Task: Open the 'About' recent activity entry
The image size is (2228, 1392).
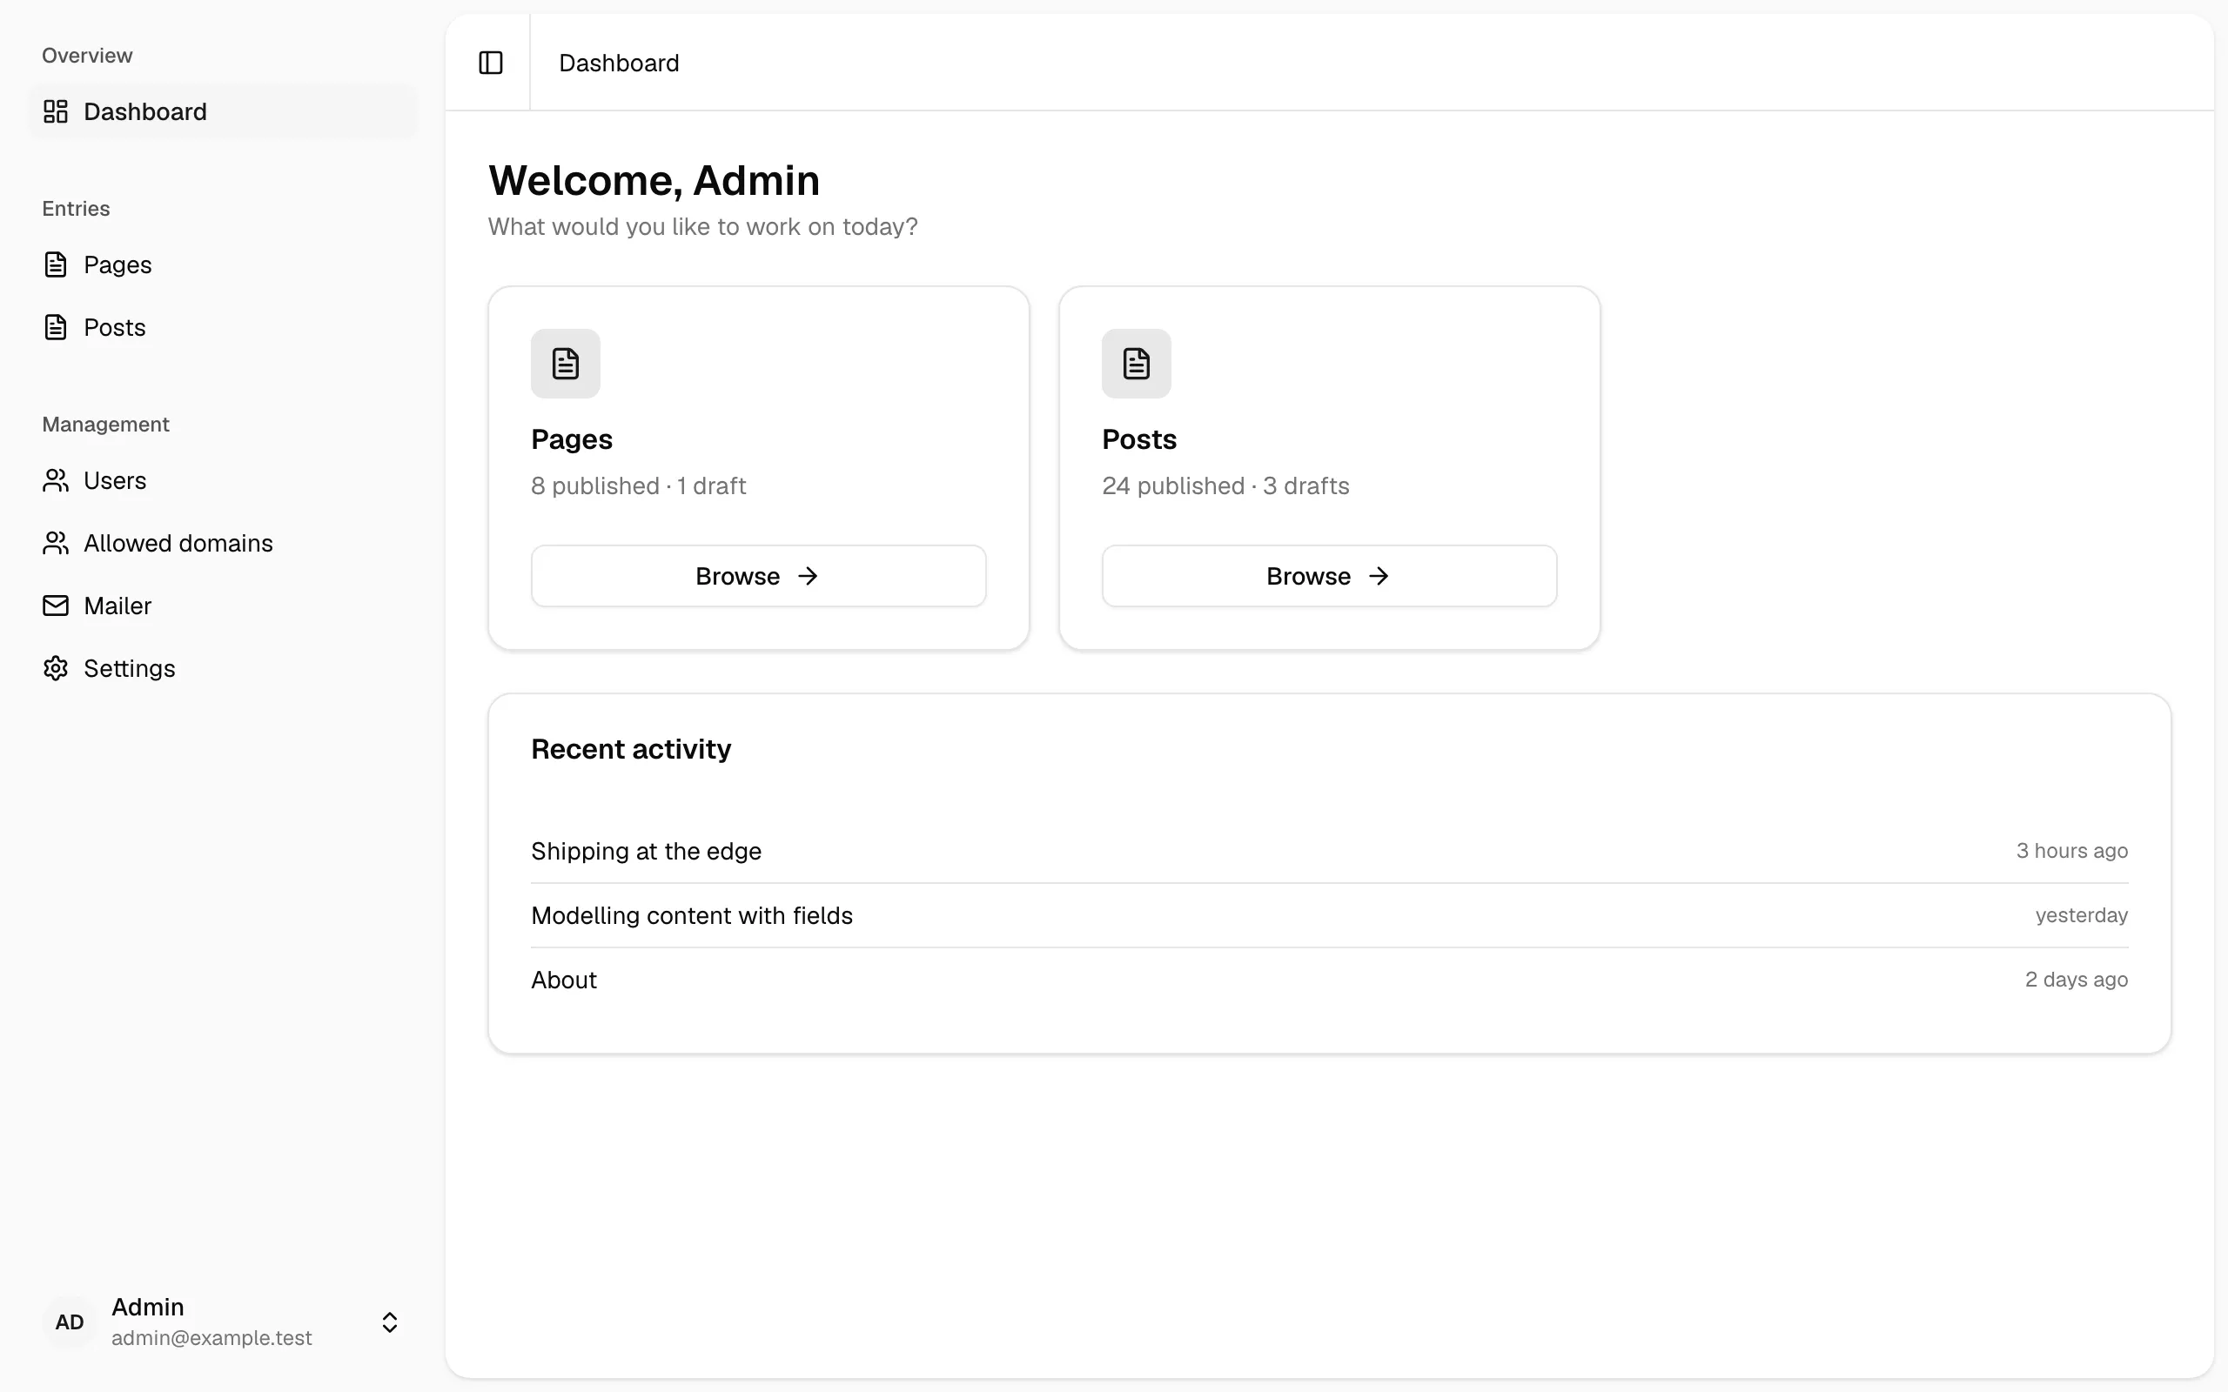Action: click(x=1330, y=980)
